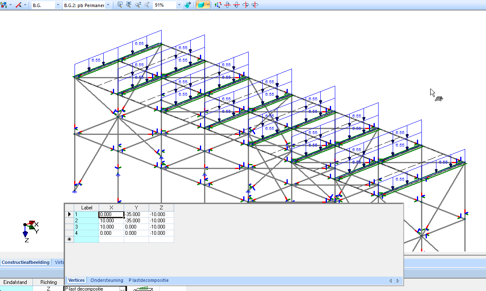Open dropdown arrow beside member pointer tool

click(x=25, y=5)
